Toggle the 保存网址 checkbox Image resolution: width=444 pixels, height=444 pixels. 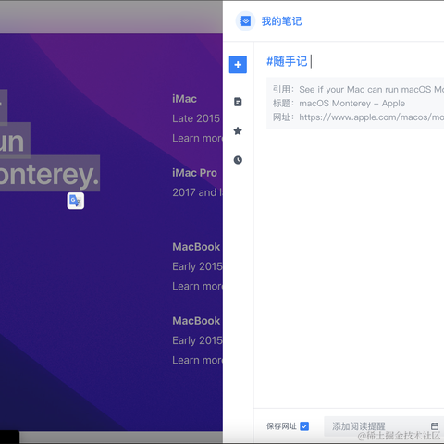coord(304,426)
